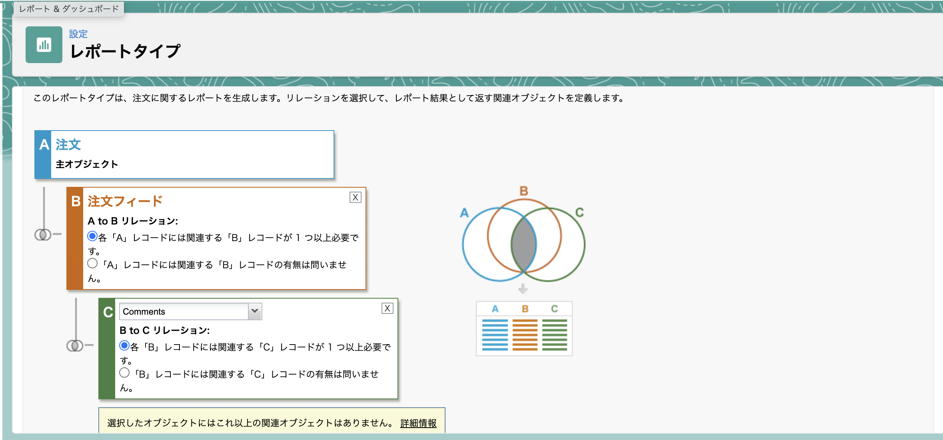Select radio making B records optional for A
The image size is (943, 440).
[92, 263]
